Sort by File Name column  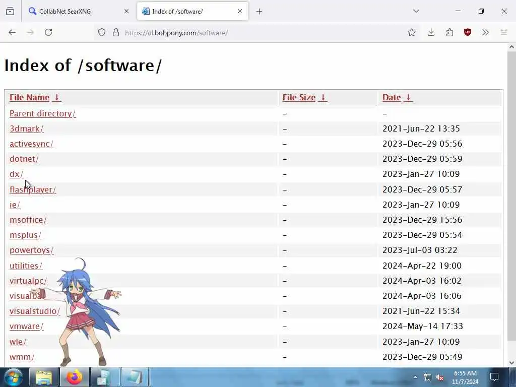(35, 97)
